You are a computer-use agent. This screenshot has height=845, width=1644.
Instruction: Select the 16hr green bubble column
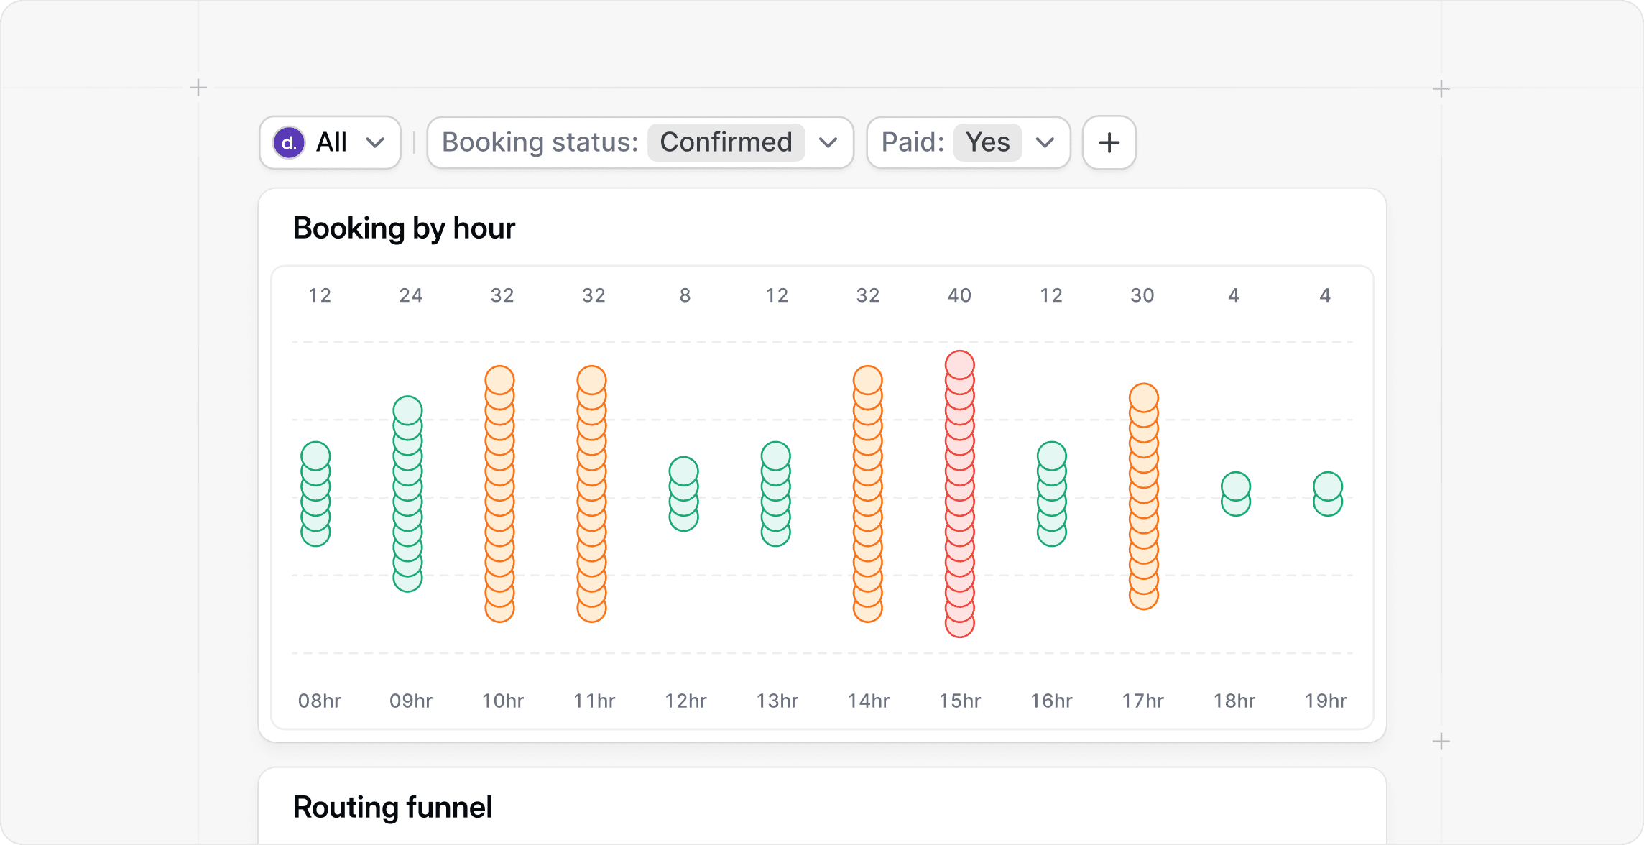click(1051, 494)
